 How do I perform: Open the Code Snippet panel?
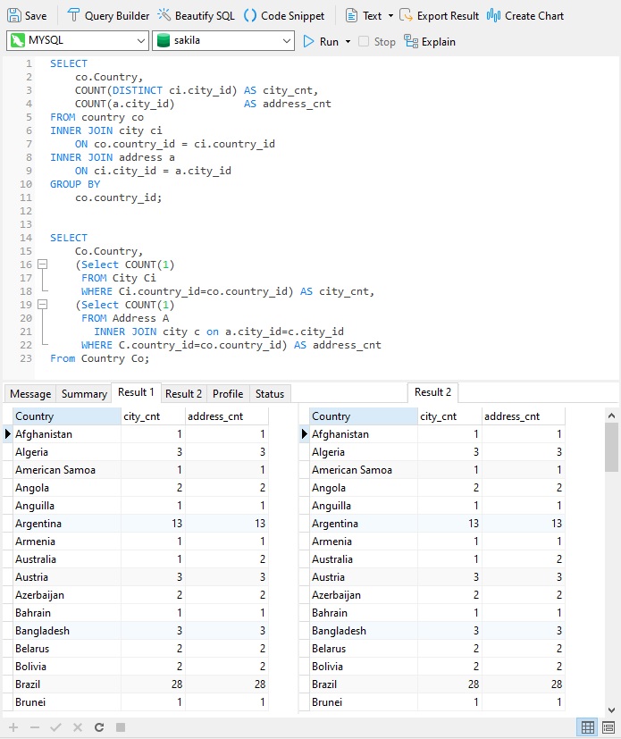pyautogui.click(x=284, y=15)
